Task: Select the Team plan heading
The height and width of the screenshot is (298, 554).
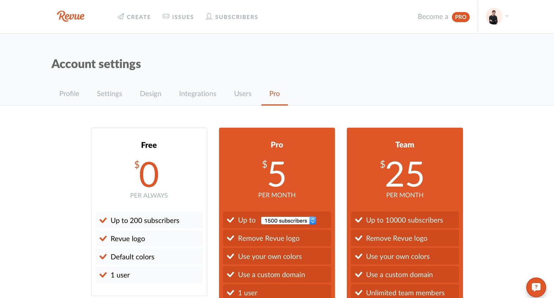Action: point(405,145)
